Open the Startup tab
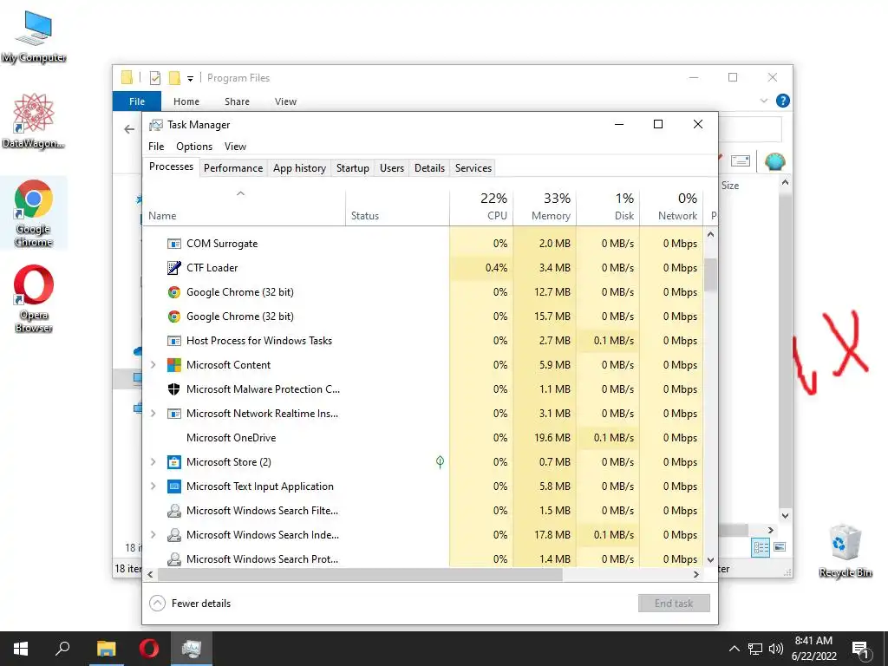 click(x=352, y=168)
